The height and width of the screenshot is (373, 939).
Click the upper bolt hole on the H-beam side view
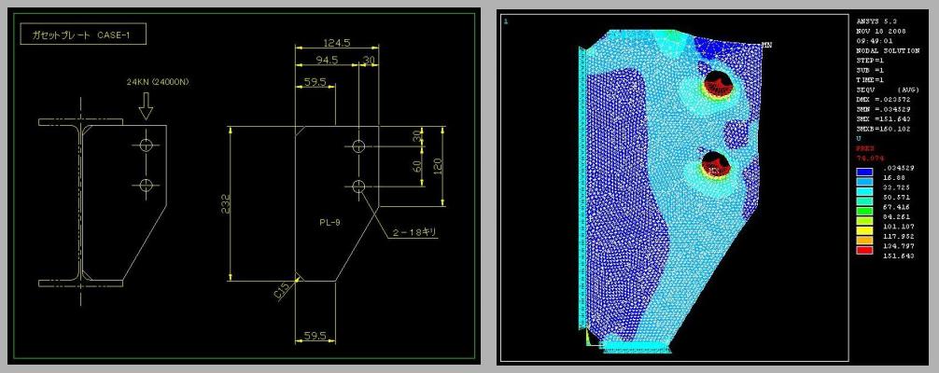tap(146, 145)
